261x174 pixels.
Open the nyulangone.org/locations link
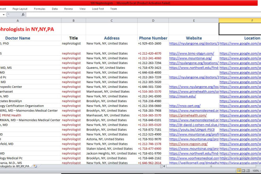[x=194, y=63]
